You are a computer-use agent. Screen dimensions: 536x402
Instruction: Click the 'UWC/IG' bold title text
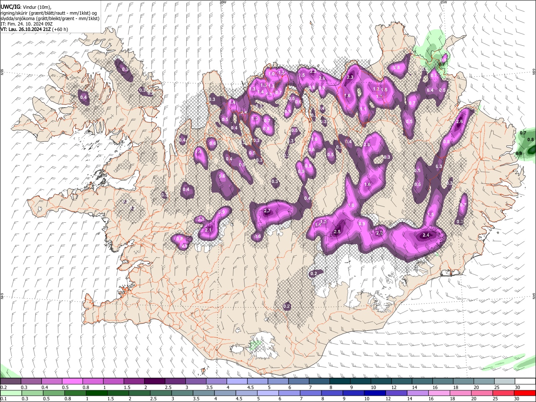click(x=10, y=7)
